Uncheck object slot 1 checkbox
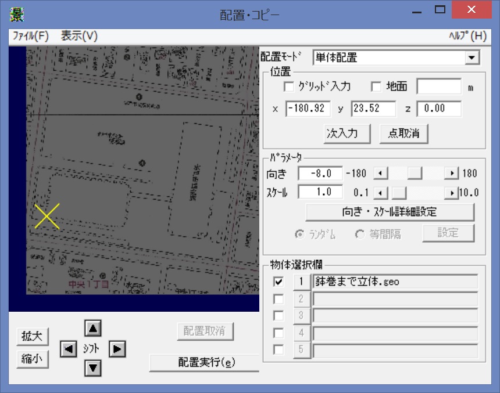The height and width of the screenshot is (393, 500). (279, 282)
